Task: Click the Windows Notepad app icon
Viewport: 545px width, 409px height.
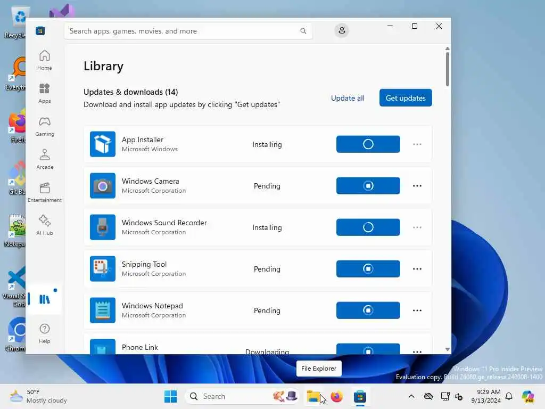Action: tap(103, 310)
